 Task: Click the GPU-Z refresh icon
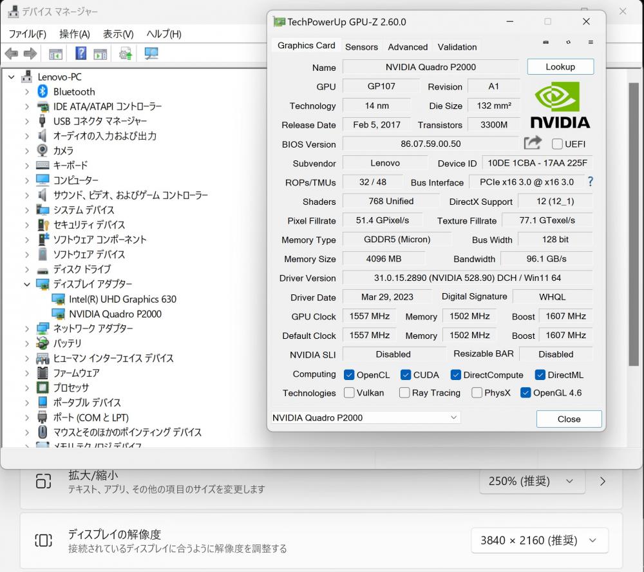click(x=569, y=42)
